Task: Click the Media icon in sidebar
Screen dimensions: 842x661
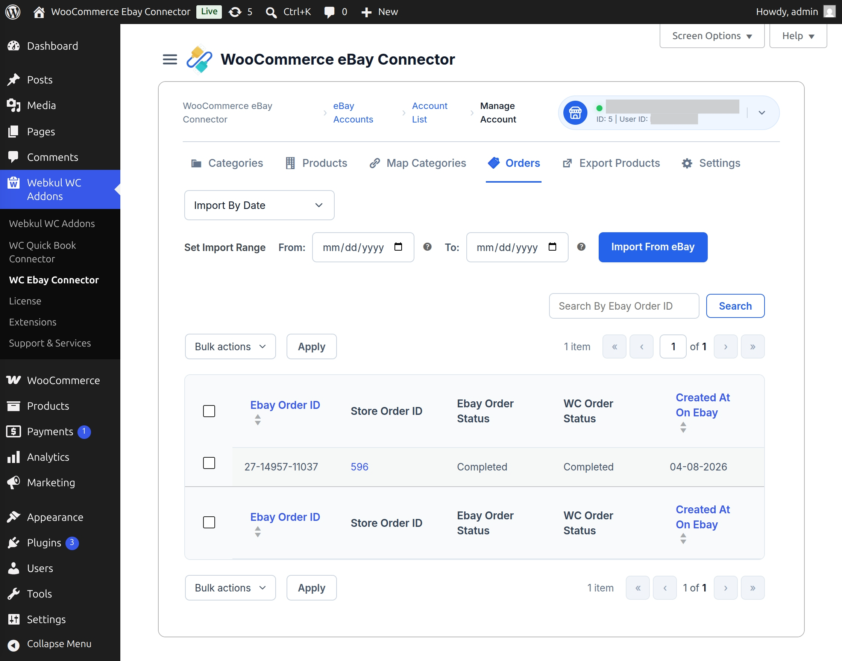Action: [14, 105]
